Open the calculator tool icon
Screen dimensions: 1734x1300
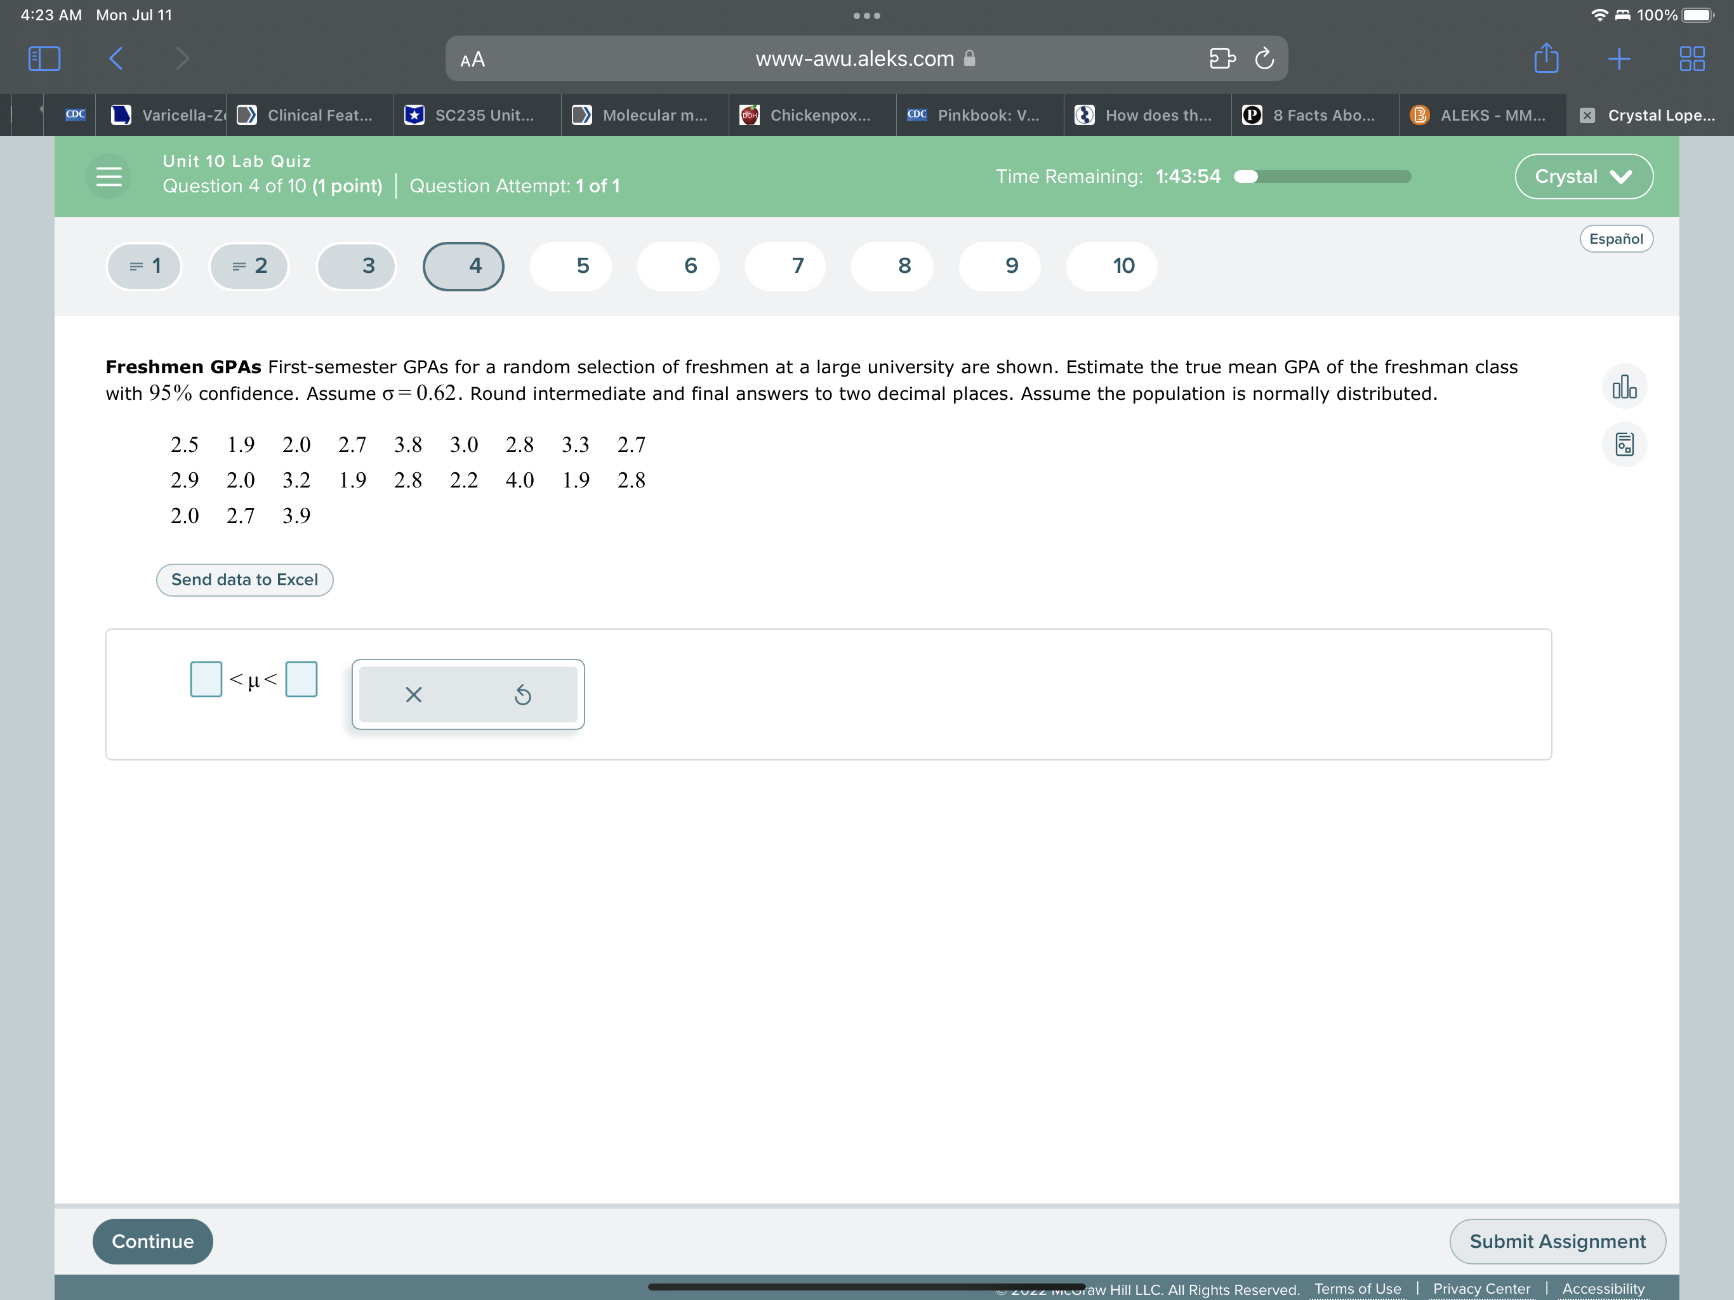pos(1624,444)
